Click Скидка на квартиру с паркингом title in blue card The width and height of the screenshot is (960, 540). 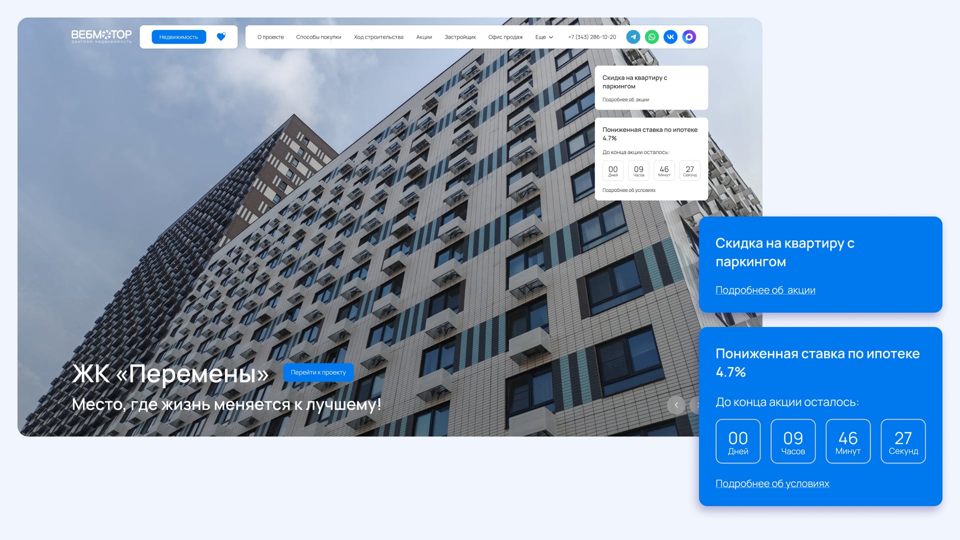[785, 252]
